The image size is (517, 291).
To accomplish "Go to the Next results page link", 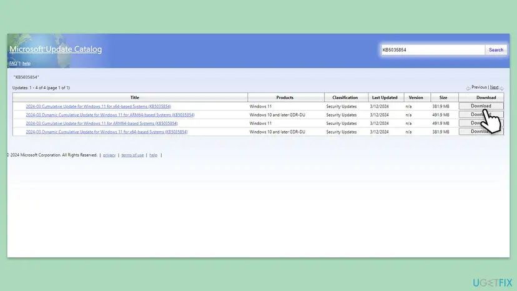I will tap(494, 87).
